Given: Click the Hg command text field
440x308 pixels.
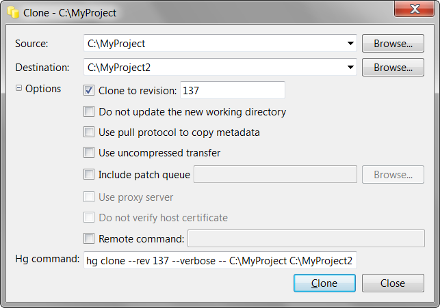Looking at the screenshot, I should 219,260.
